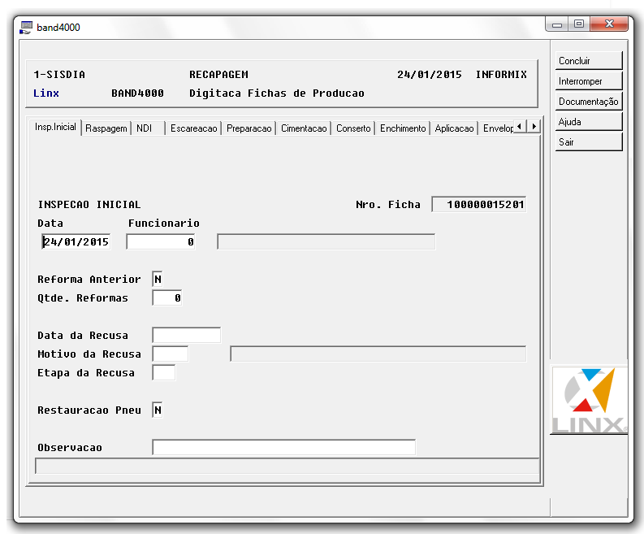
Task: Go to the Preparacao tab
Action: [x=249, y=128]
